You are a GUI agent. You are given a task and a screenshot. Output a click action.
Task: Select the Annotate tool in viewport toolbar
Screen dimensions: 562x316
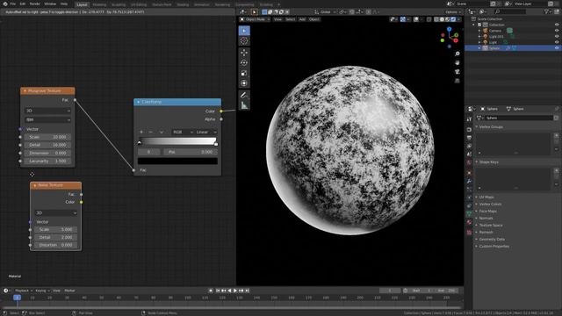tap(244, 95)
